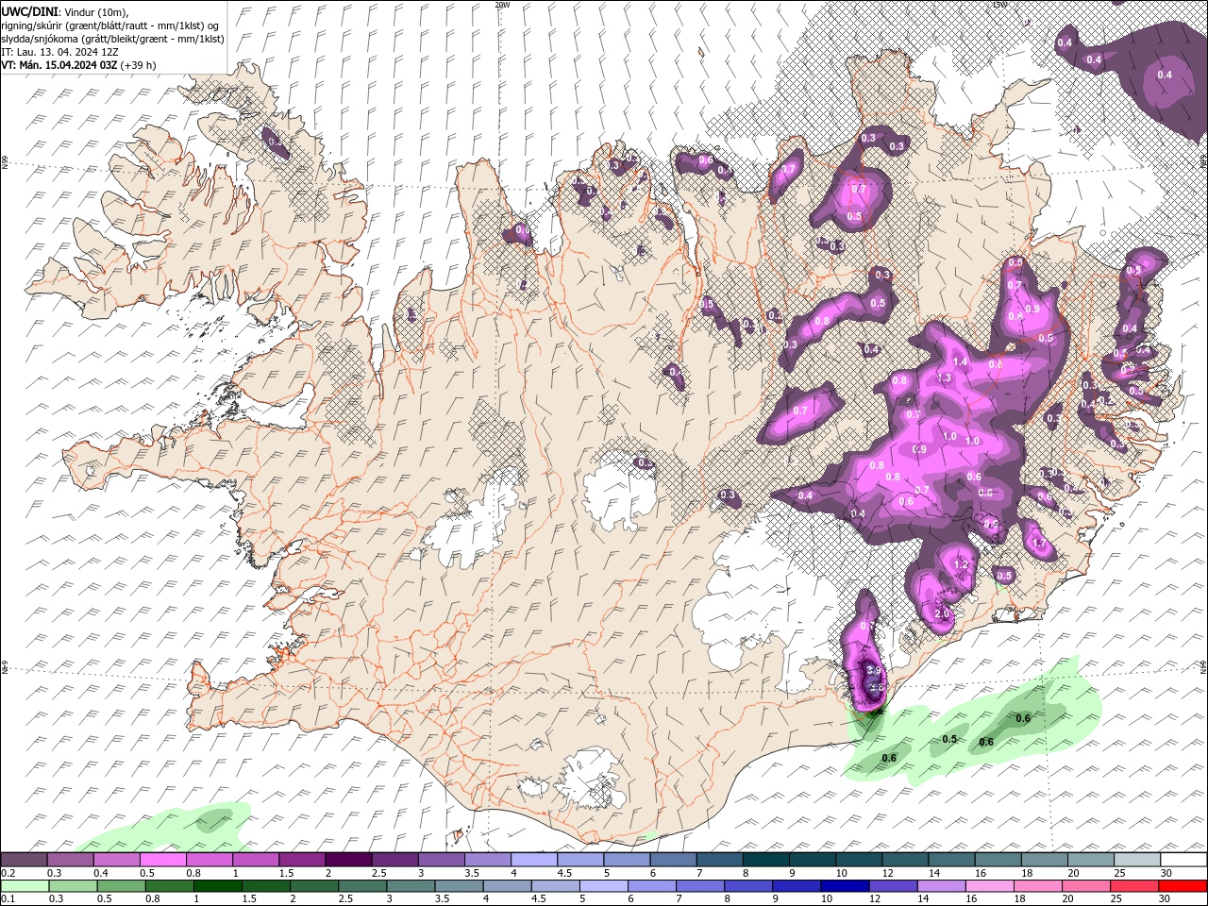Click the bright red 30 rain legend swatch

point(1183,886)
